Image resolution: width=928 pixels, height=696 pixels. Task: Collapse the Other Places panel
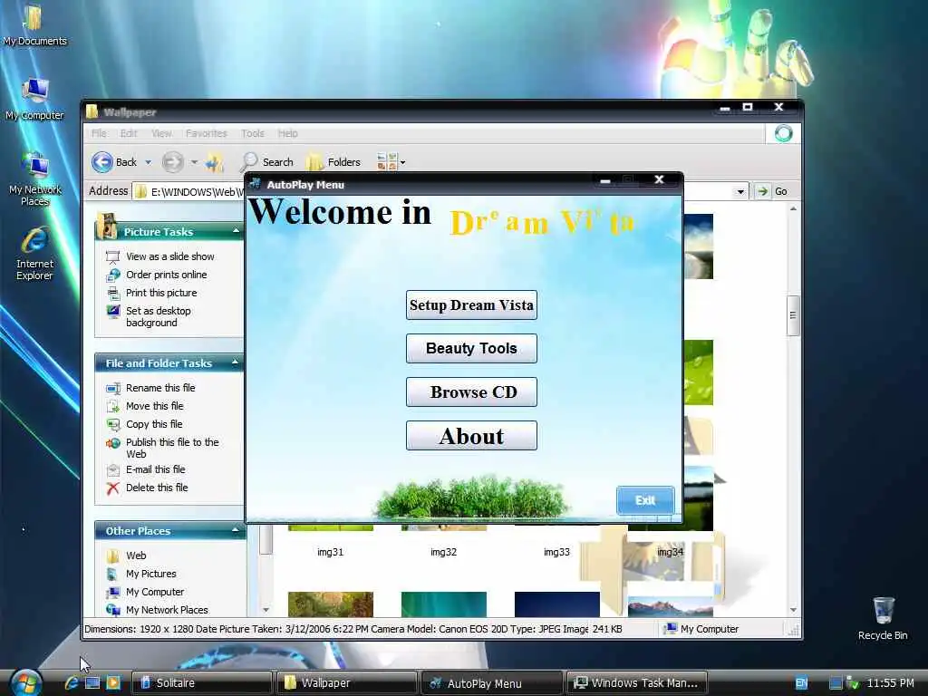[235, 530]
